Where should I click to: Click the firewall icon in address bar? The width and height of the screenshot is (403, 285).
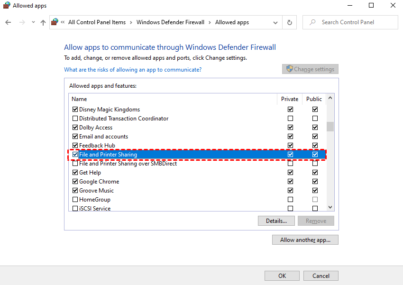[55, 22]
